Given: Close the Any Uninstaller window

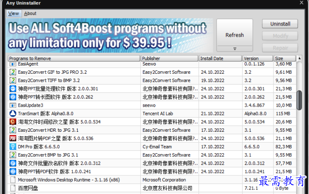Looking at the screenshot, I should coord(302,2).
